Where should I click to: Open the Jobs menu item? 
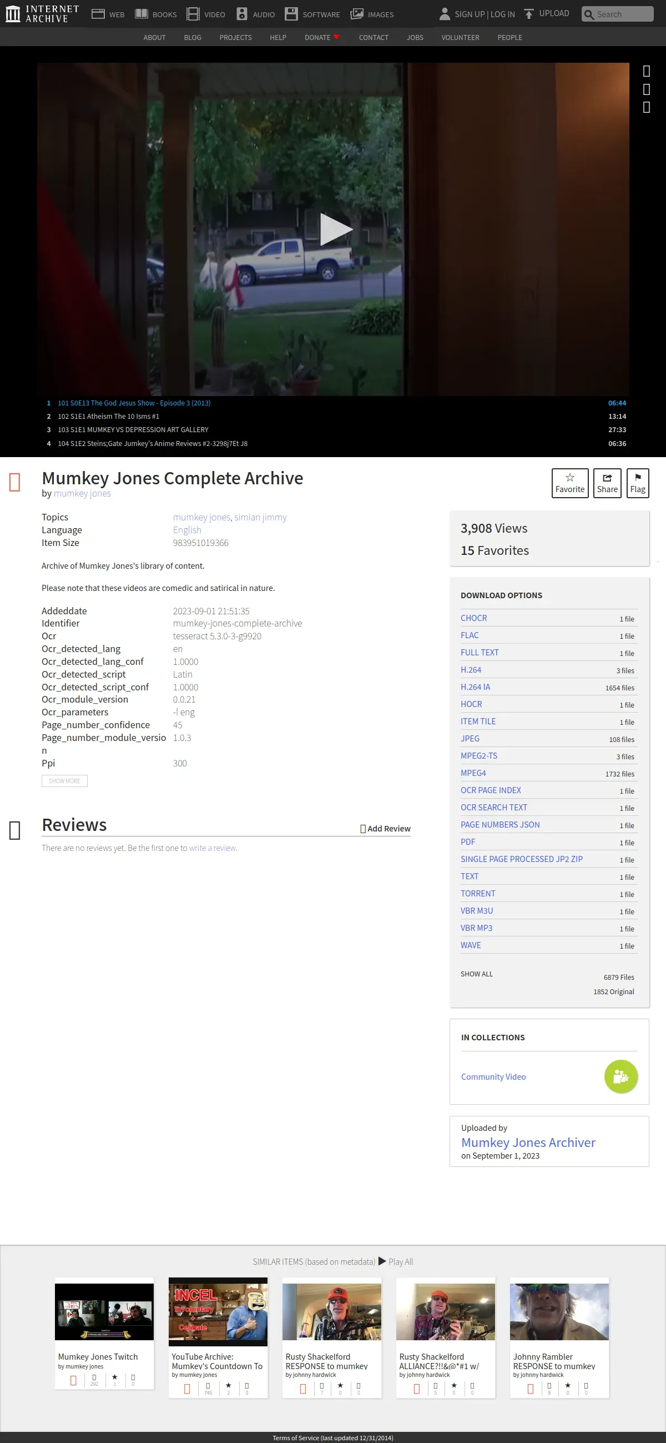[415, 38]
